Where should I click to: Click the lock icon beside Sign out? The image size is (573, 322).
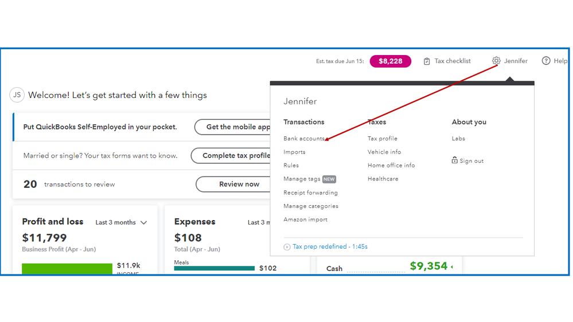click(x=454, y=160)
